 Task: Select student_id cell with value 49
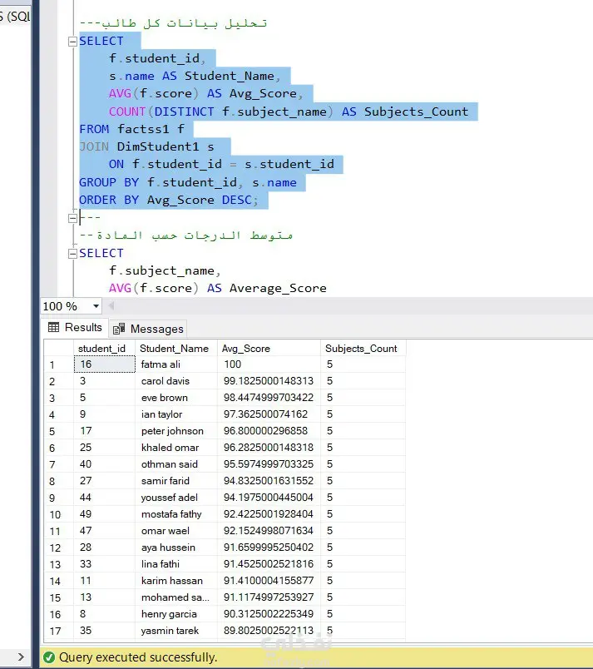[x=105, y=514]
